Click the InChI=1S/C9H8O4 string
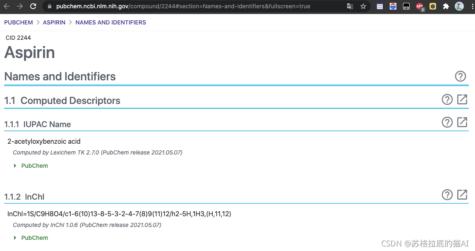The image size is (475, 251). [119, 214]
